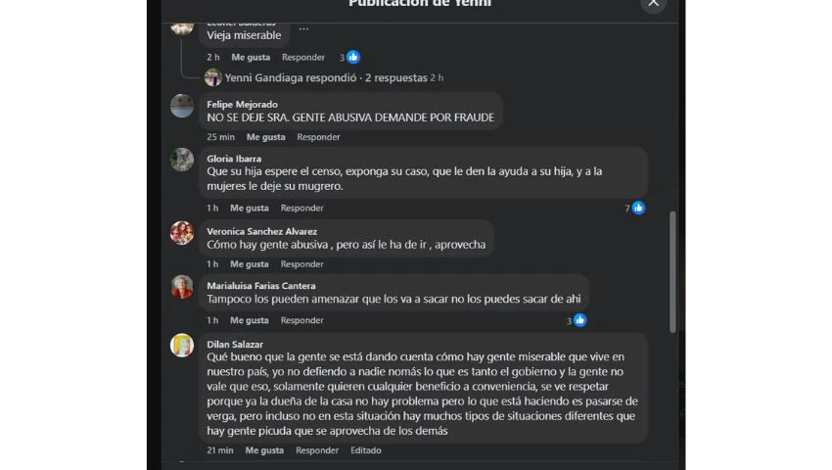The height and width of the screenshot is (470, 832).
Task: View edit history via Editado label
Action: click(366, 450)
